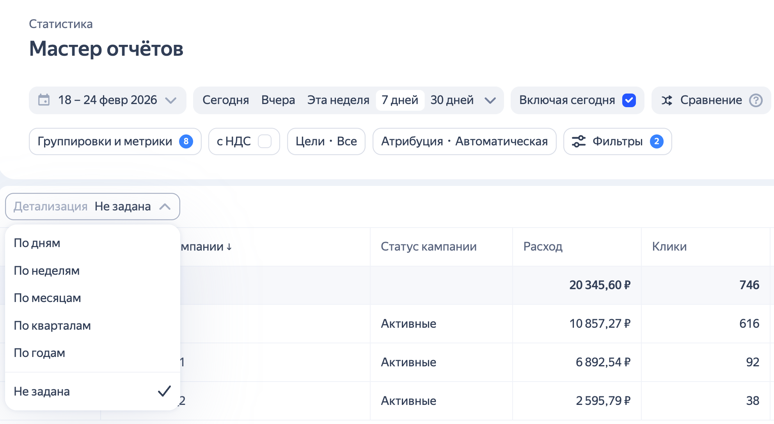Open Атрибуция Автоматическая selector

tap(464, 141)
